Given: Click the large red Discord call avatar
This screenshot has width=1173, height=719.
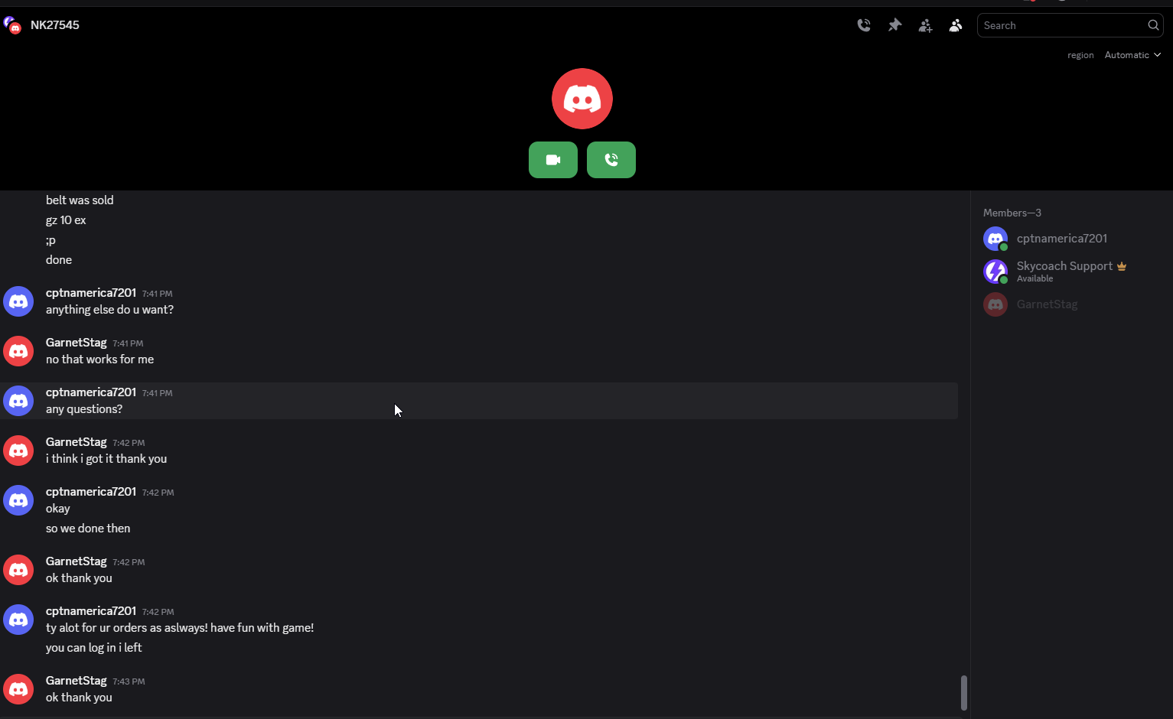Looking at the screenshot, I should pos(582,99).
